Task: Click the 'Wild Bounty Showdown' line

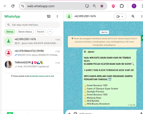Action: tap(97, 104)
